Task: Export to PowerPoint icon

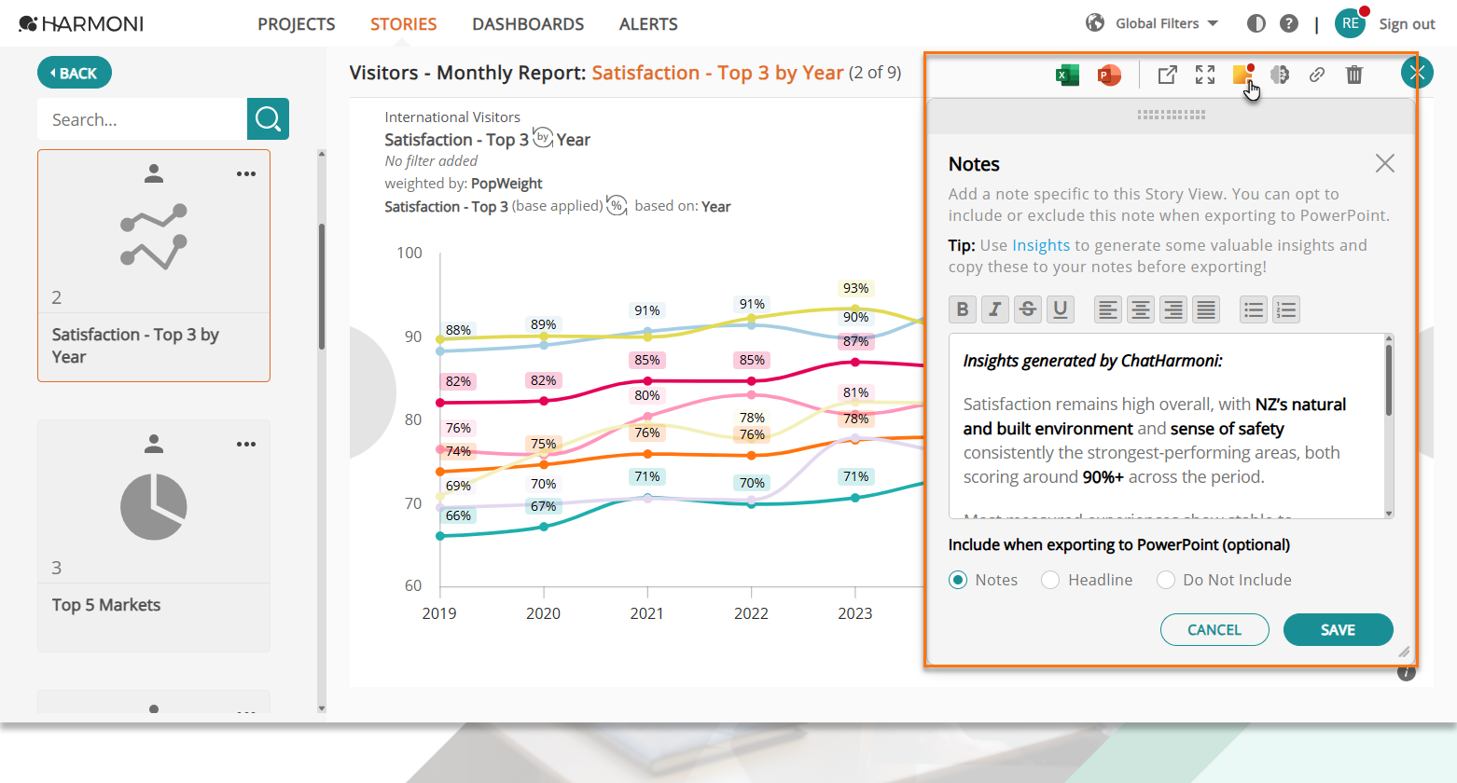Action: click(x=1108, y=76)
